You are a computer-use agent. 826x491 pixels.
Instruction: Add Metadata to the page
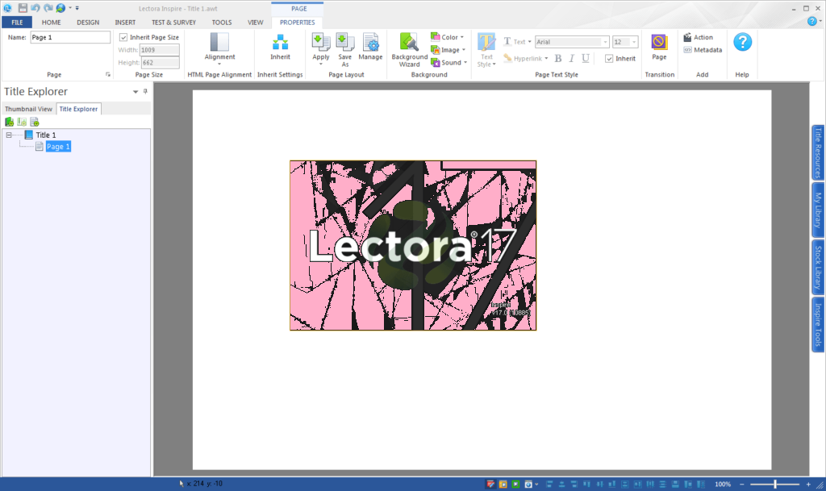tap(702, 50)
